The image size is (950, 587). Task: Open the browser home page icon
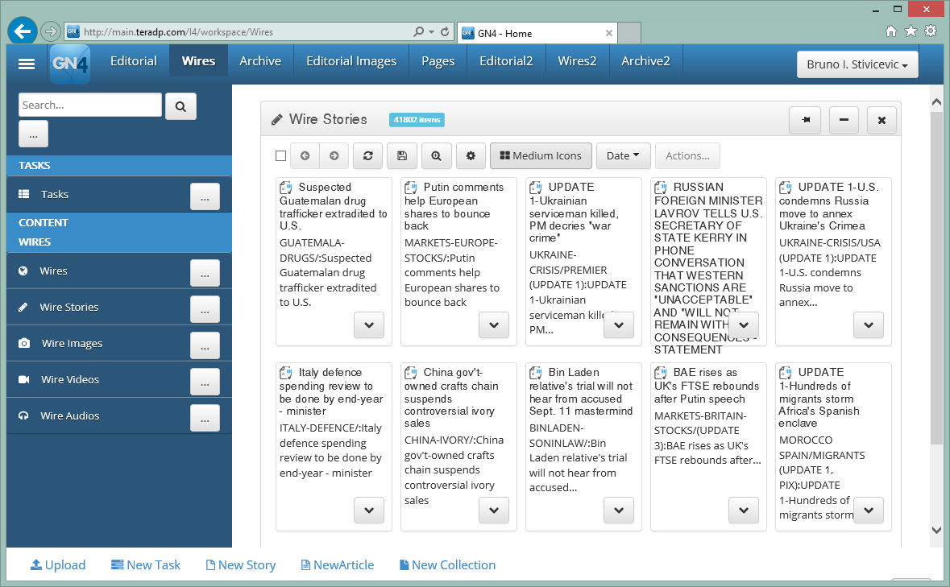tap(890, 31)
